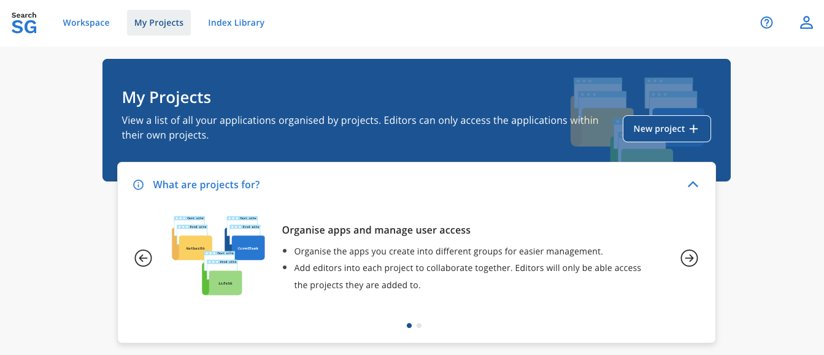The width and height of the screenshot is (824, 355).
Task: Select the My Projects tab
Action: (158, 22)
